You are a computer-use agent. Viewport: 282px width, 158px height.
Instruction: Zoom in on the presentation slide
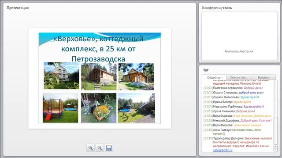(x=90, y=148)
